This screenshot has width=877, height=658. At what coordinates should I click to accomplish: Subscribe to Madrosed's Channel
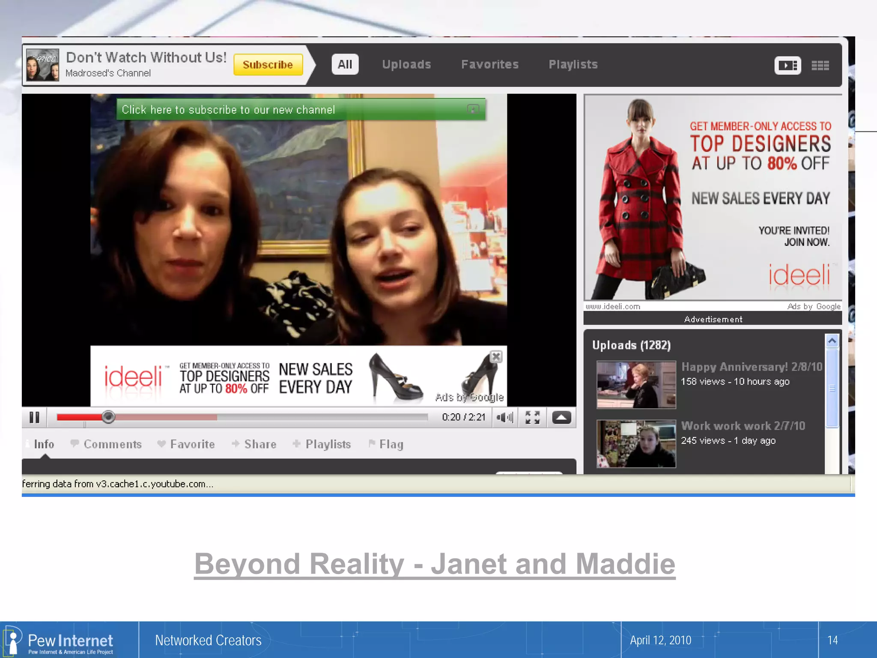pos(268,65)
